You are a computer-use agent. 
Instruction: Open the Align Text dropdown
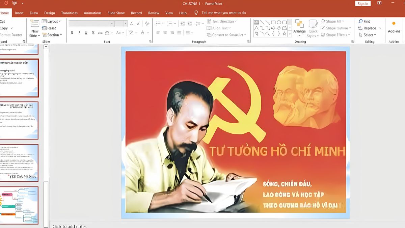click(219, 28)
